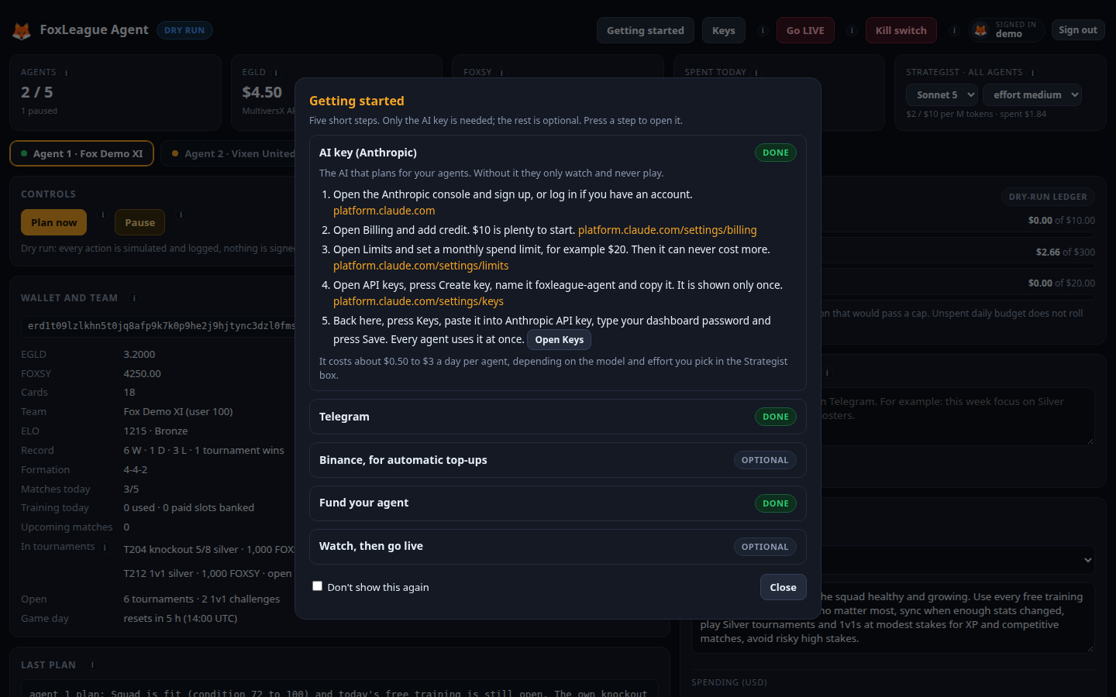Click the Pause button under Controls

pos(139,222)
